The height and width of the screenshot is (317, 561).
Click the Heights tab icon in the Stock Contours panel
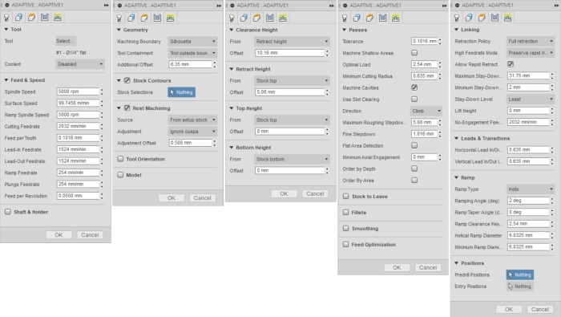point(144,18)
